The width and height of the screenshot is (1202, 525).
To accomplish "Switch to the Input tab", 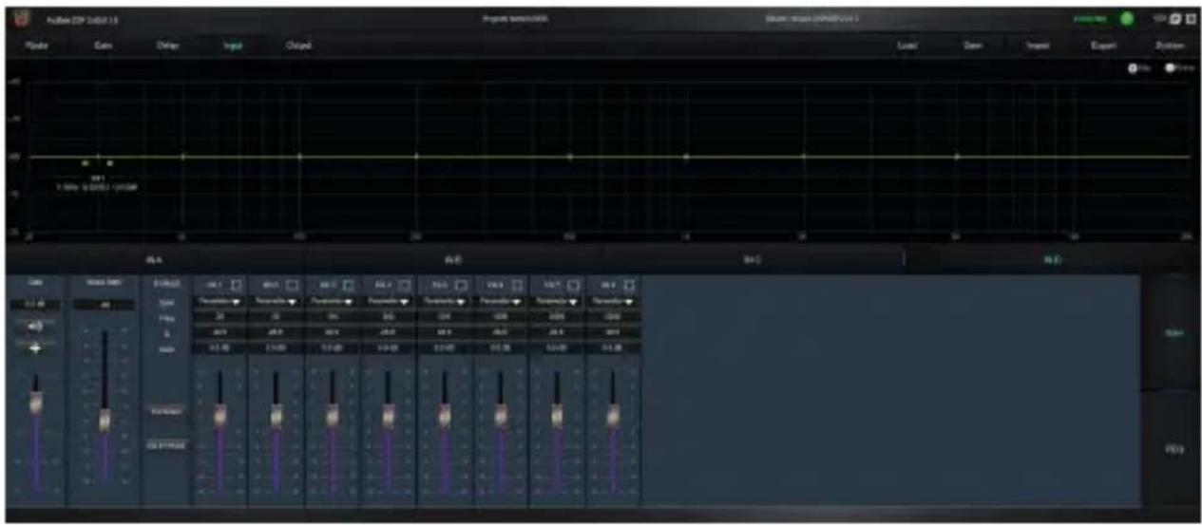I will pyautogui.click(x=231, y=46).
